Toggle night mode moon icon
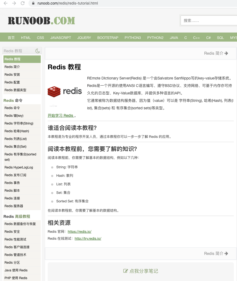This screenshot has height=281, width=237. (38, 51)
